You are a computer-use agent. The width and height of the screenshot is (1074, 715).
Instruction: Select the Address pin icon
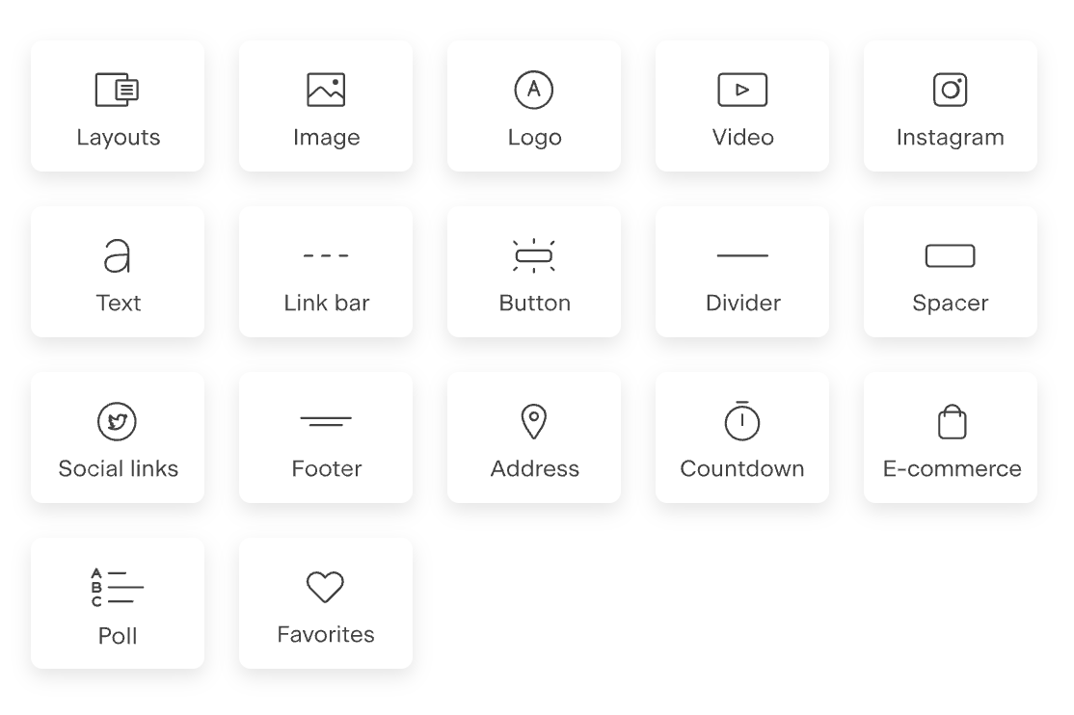[x=533, y=421]
